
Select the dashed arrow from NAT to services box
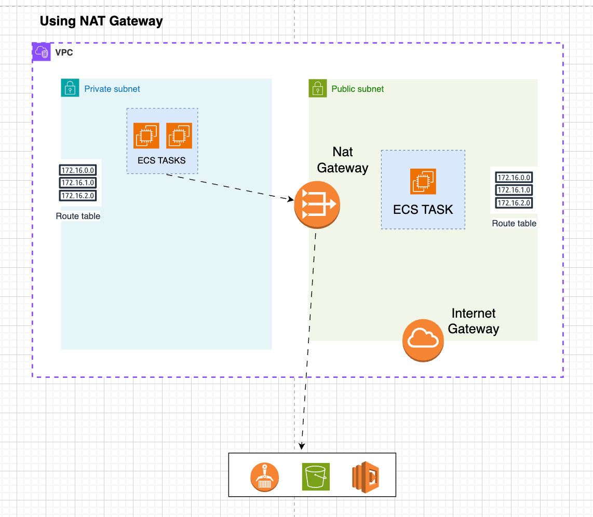pos(308,340)
